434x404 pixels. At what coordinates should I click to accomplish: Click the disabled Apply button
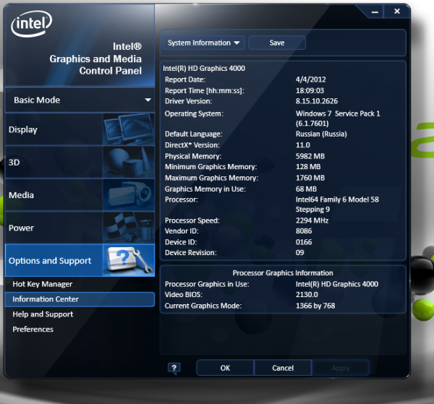tap(341, 368)
